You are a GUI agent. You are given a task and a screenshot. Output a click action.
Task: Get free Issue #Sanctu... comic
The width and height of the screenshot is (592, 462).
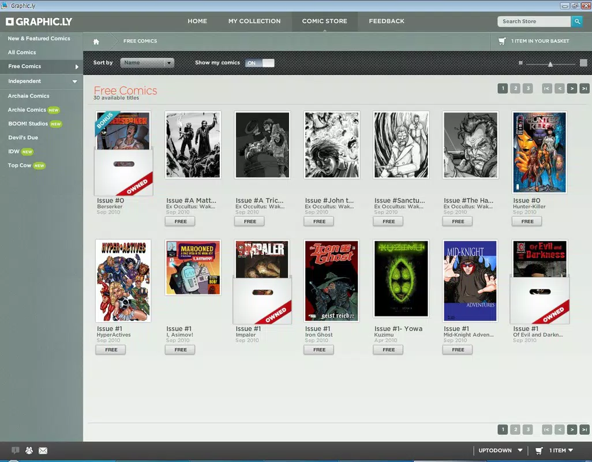tap(388, 221)
